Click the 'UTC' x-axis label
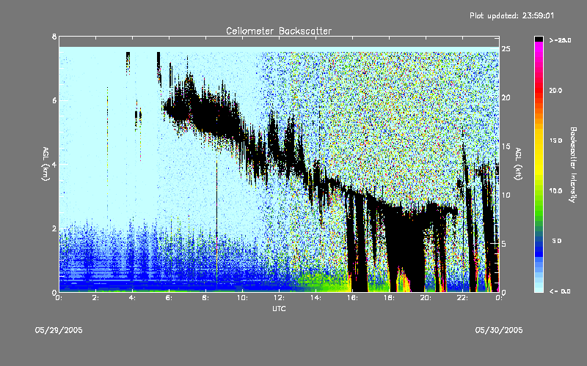Image resolution: width=587 pixels, height=366 pixels. click(279, 308)
